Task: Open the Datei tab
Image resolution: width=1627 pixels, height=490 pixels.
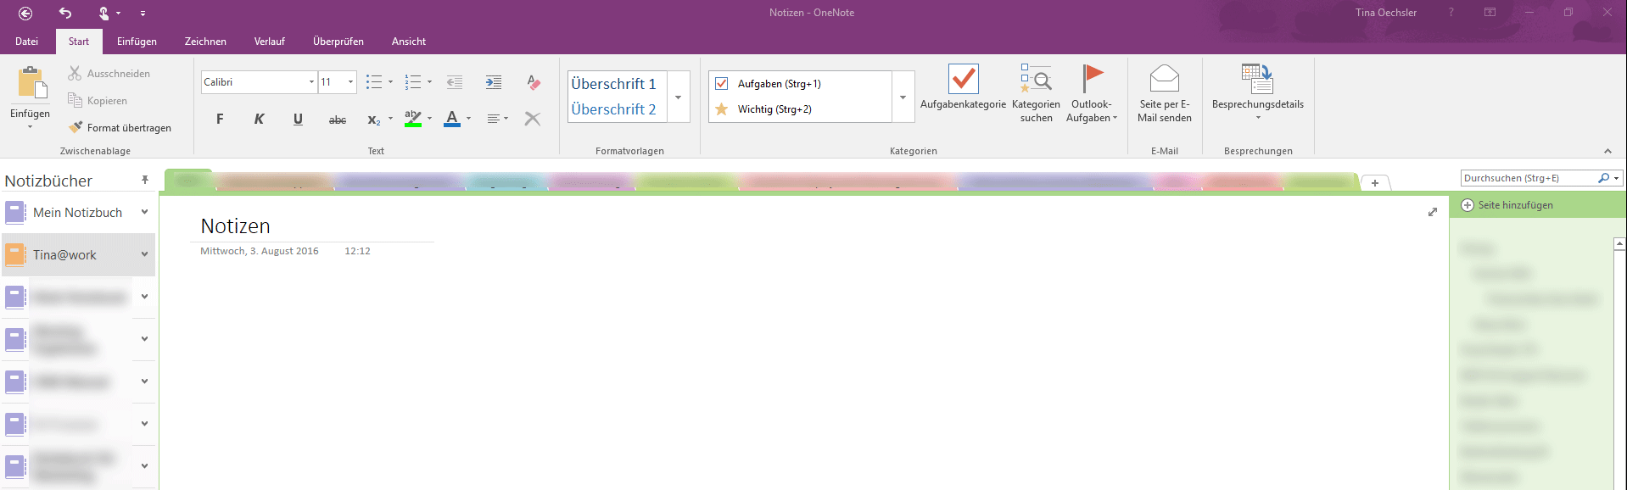Action: pos(26,42)
